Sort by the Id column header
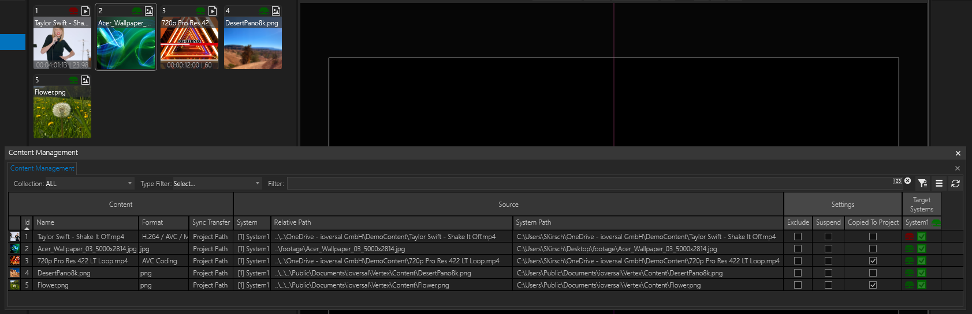 (27, 222)
